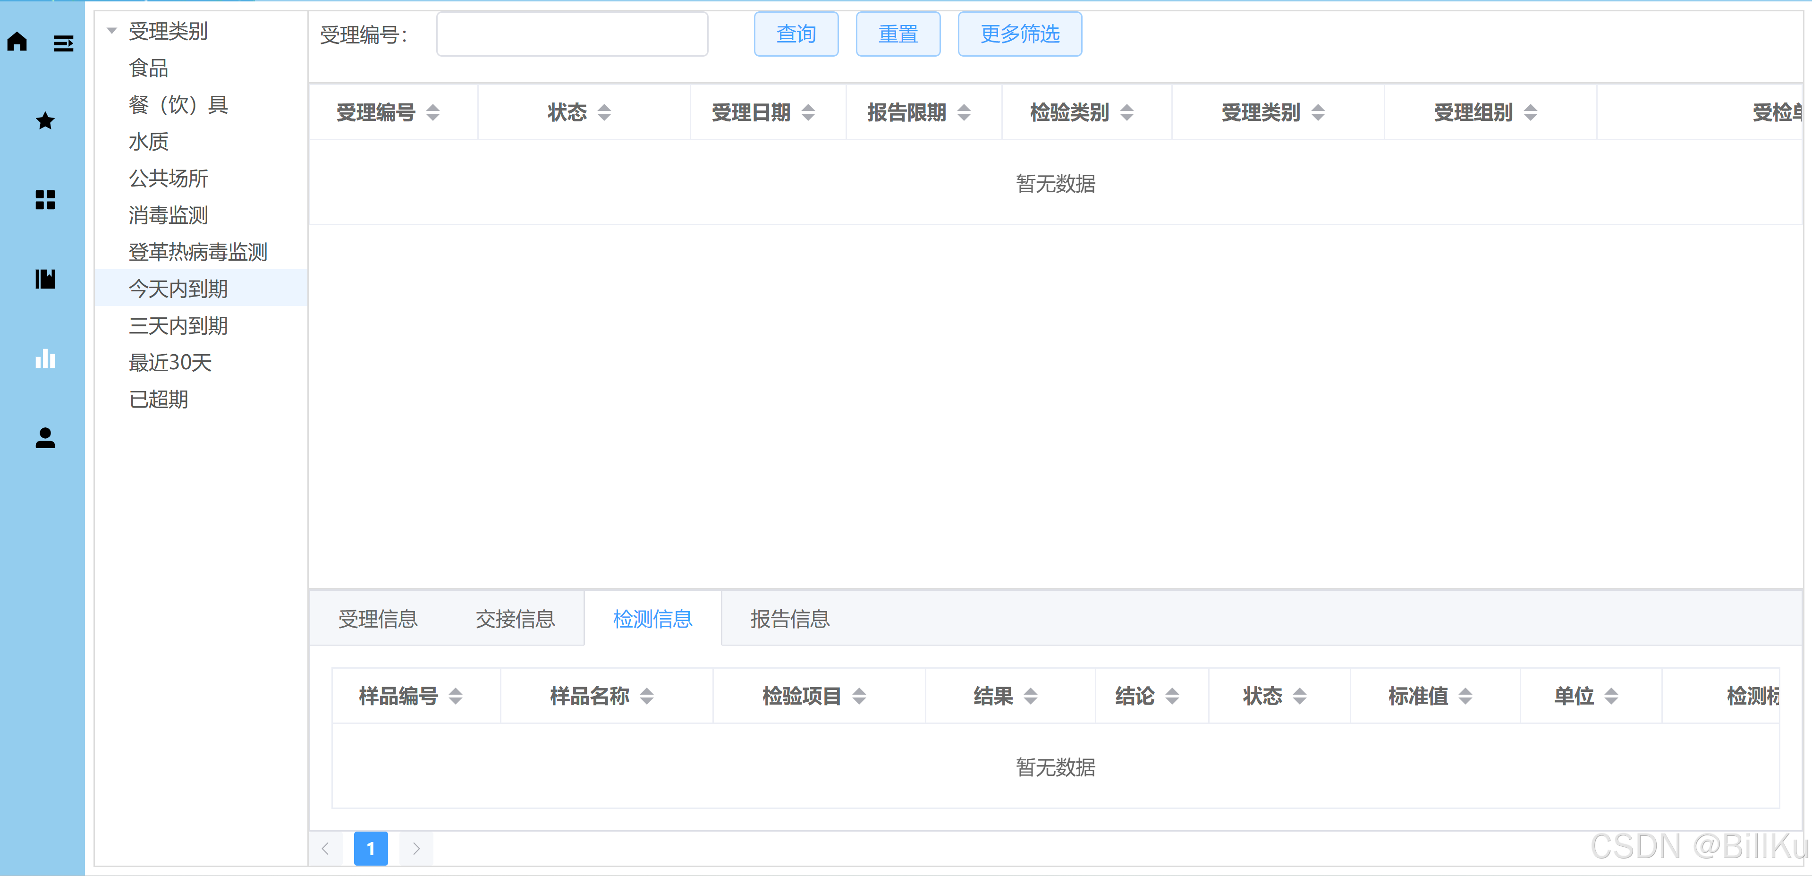The width and height of the screenshot is (1812, 876).
Task: Open the user profile icon
Action: click(45, 438)
